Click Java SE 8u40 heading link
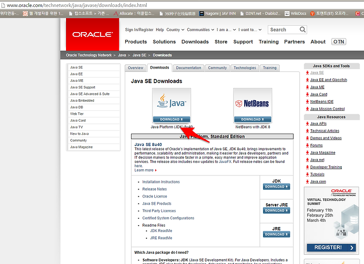This screenshot has width=364, height=264. tap(148, 144)
